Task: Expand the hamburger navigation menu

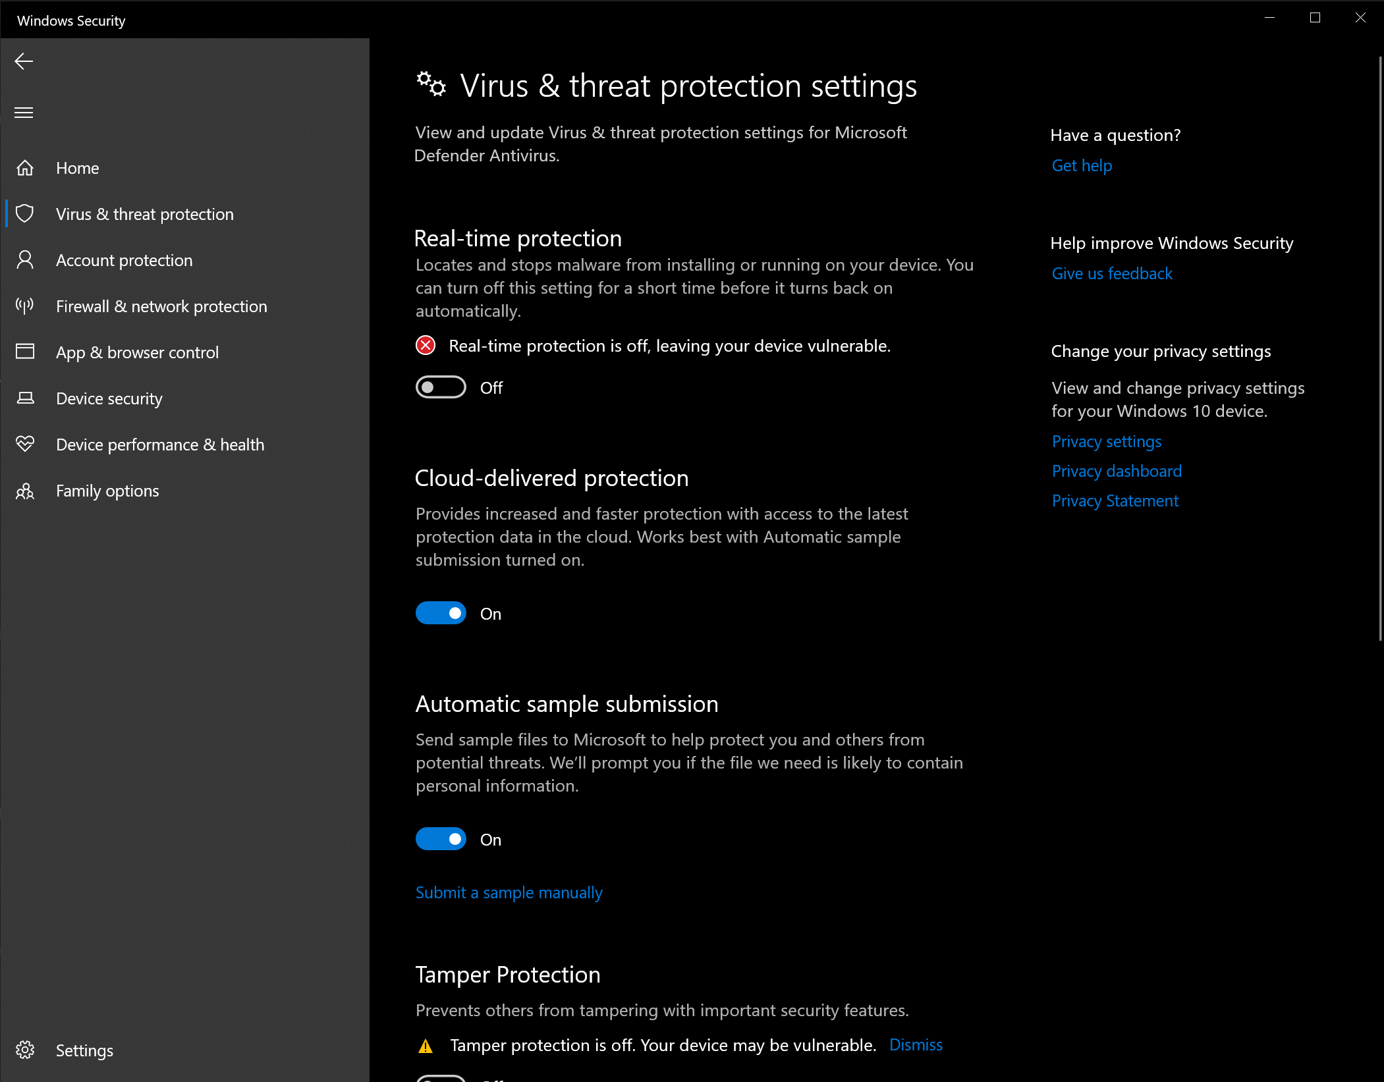Action: [24, 113]
